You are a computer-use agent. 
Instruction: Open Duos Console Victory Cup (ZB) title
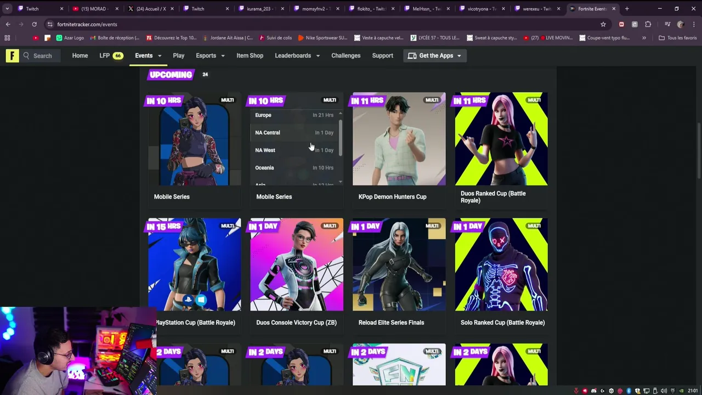(x=296, y=323)
